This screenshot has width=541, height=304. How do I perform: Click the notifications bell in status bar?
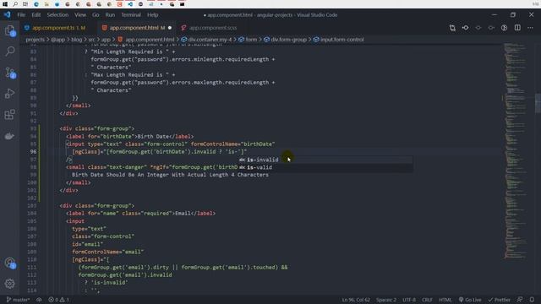click(x=532, y=300)
